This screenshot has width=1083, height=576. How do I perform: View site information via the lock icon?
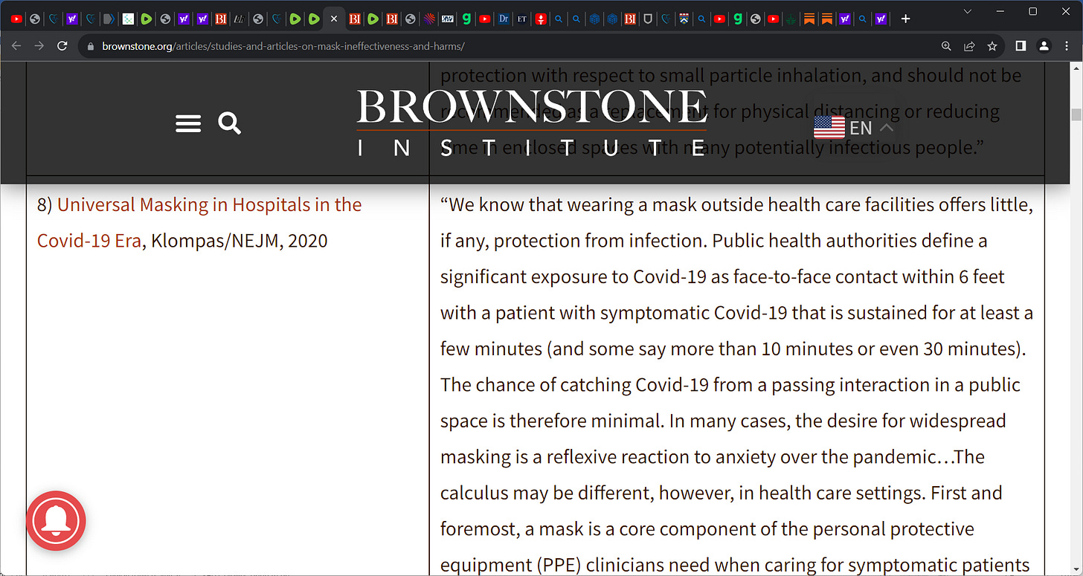[91, 46]
